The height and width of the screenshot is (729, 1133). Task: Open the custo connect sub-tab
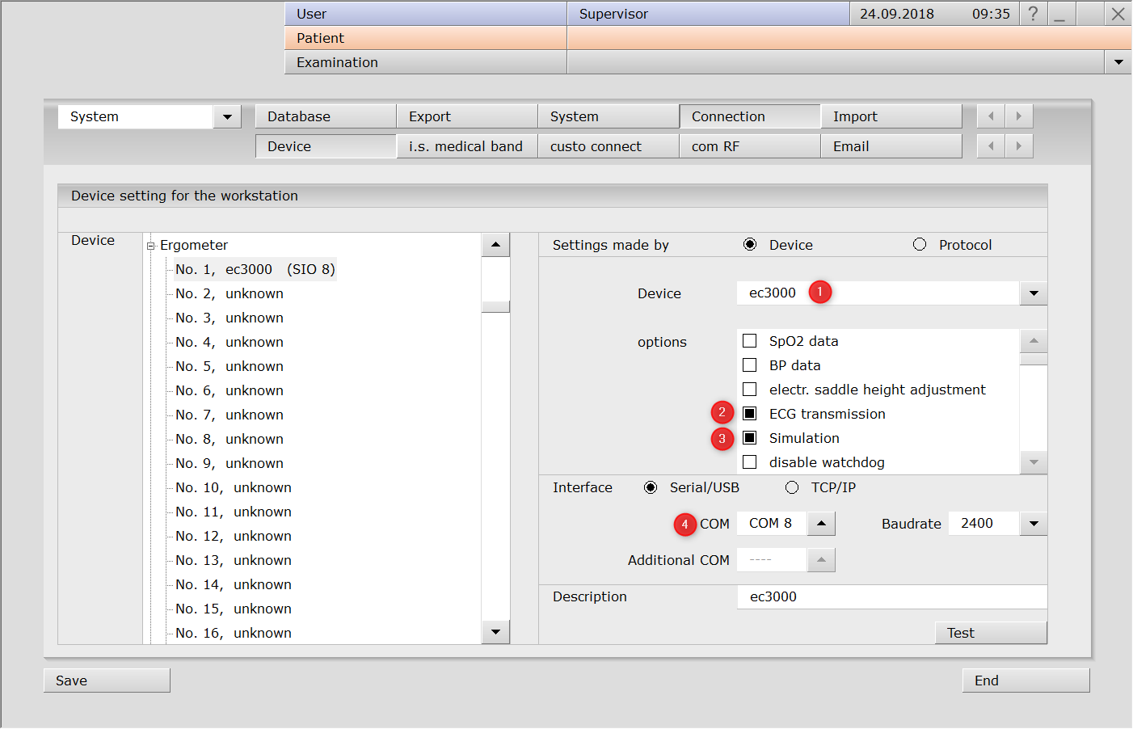(609, 146)
